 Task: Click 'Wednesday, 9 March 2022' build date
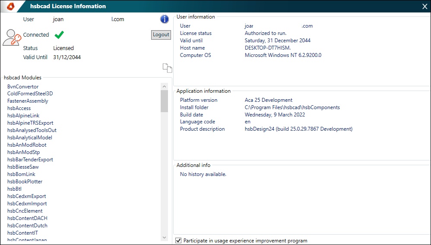click(x=275, y=115)
